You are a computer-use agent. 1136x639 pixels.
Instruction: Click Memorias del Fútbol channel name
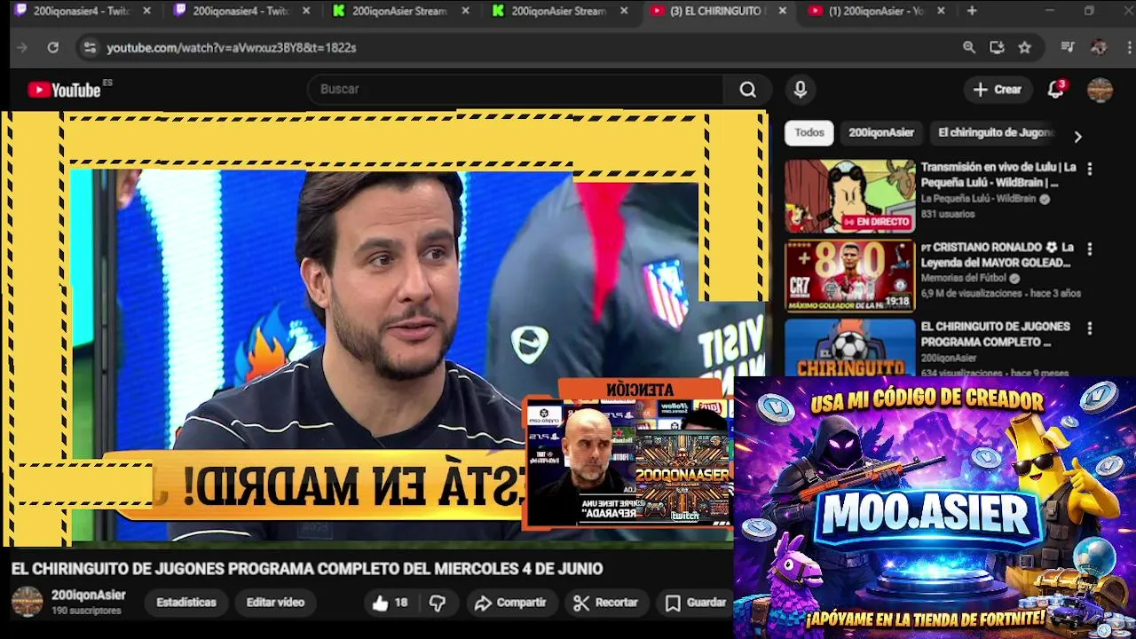click(x=964, y=278)
